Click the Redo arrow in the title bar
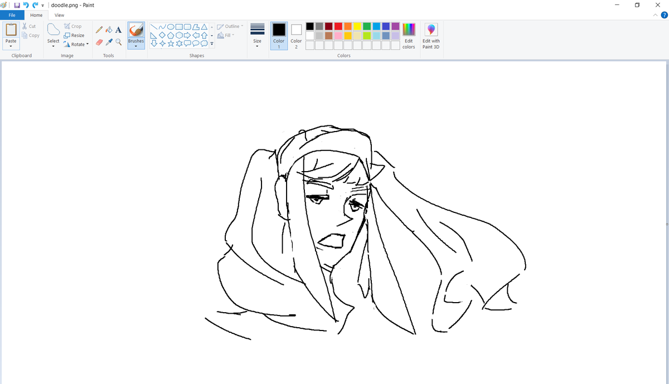This screenshot has width=669, height=384. (x=35, y=5)
